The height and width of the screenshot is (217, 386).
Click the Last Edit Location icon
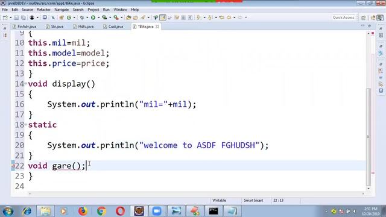click(222, 17)
